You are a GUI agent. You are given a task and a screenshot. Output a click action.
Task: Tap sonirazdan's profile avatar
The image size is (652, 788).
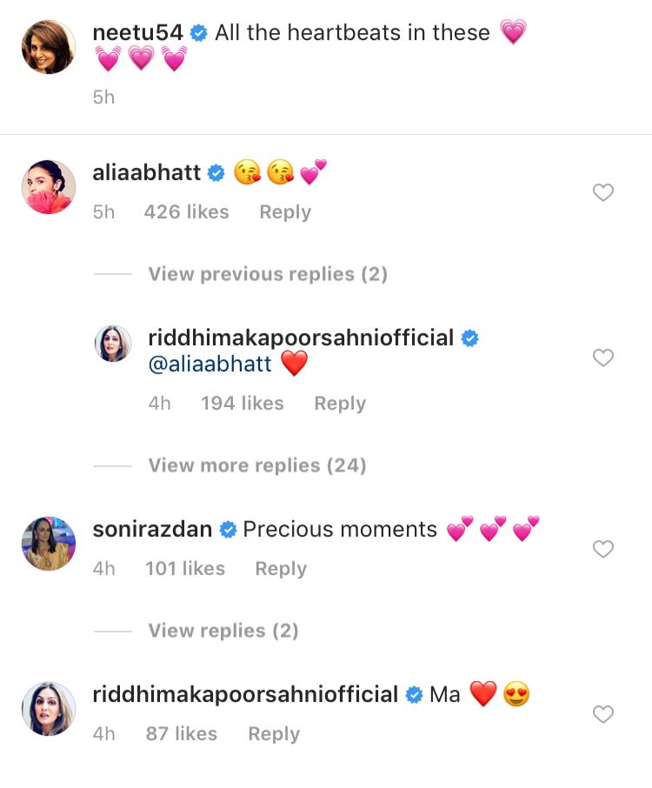pyautogui.click(x=49, y=544)
